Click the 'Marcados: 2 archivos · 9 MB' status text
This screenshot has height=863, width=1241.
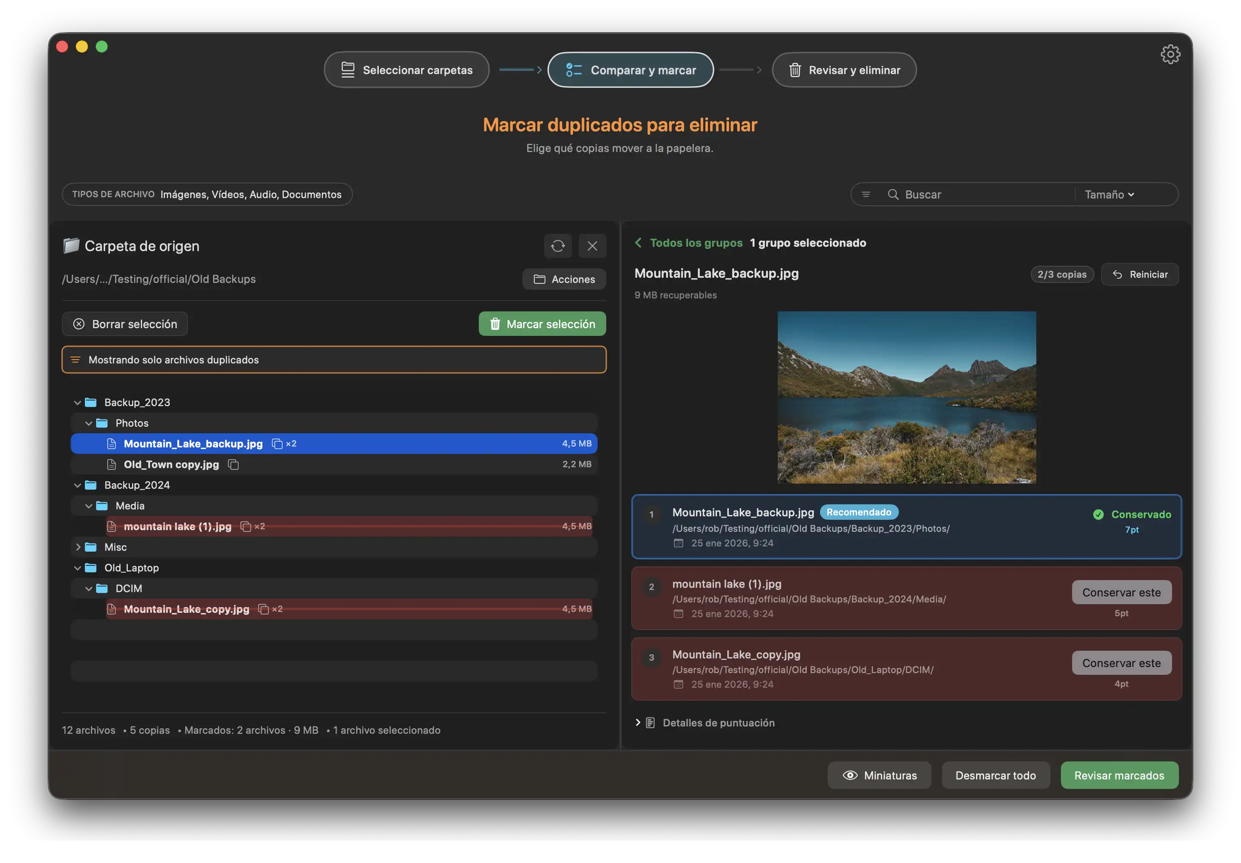251,730
